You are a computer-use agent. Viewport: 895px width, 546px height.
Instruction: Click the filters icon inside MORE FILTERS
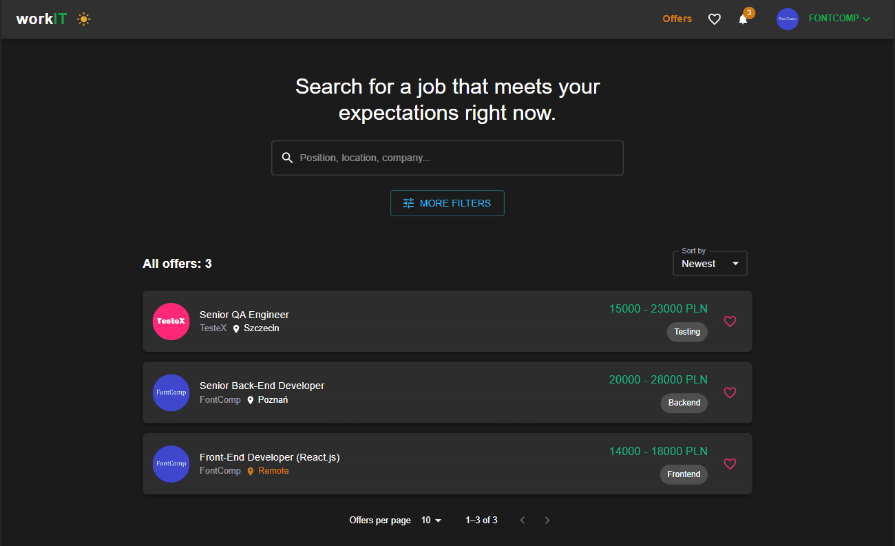click(x=408, y=203)
